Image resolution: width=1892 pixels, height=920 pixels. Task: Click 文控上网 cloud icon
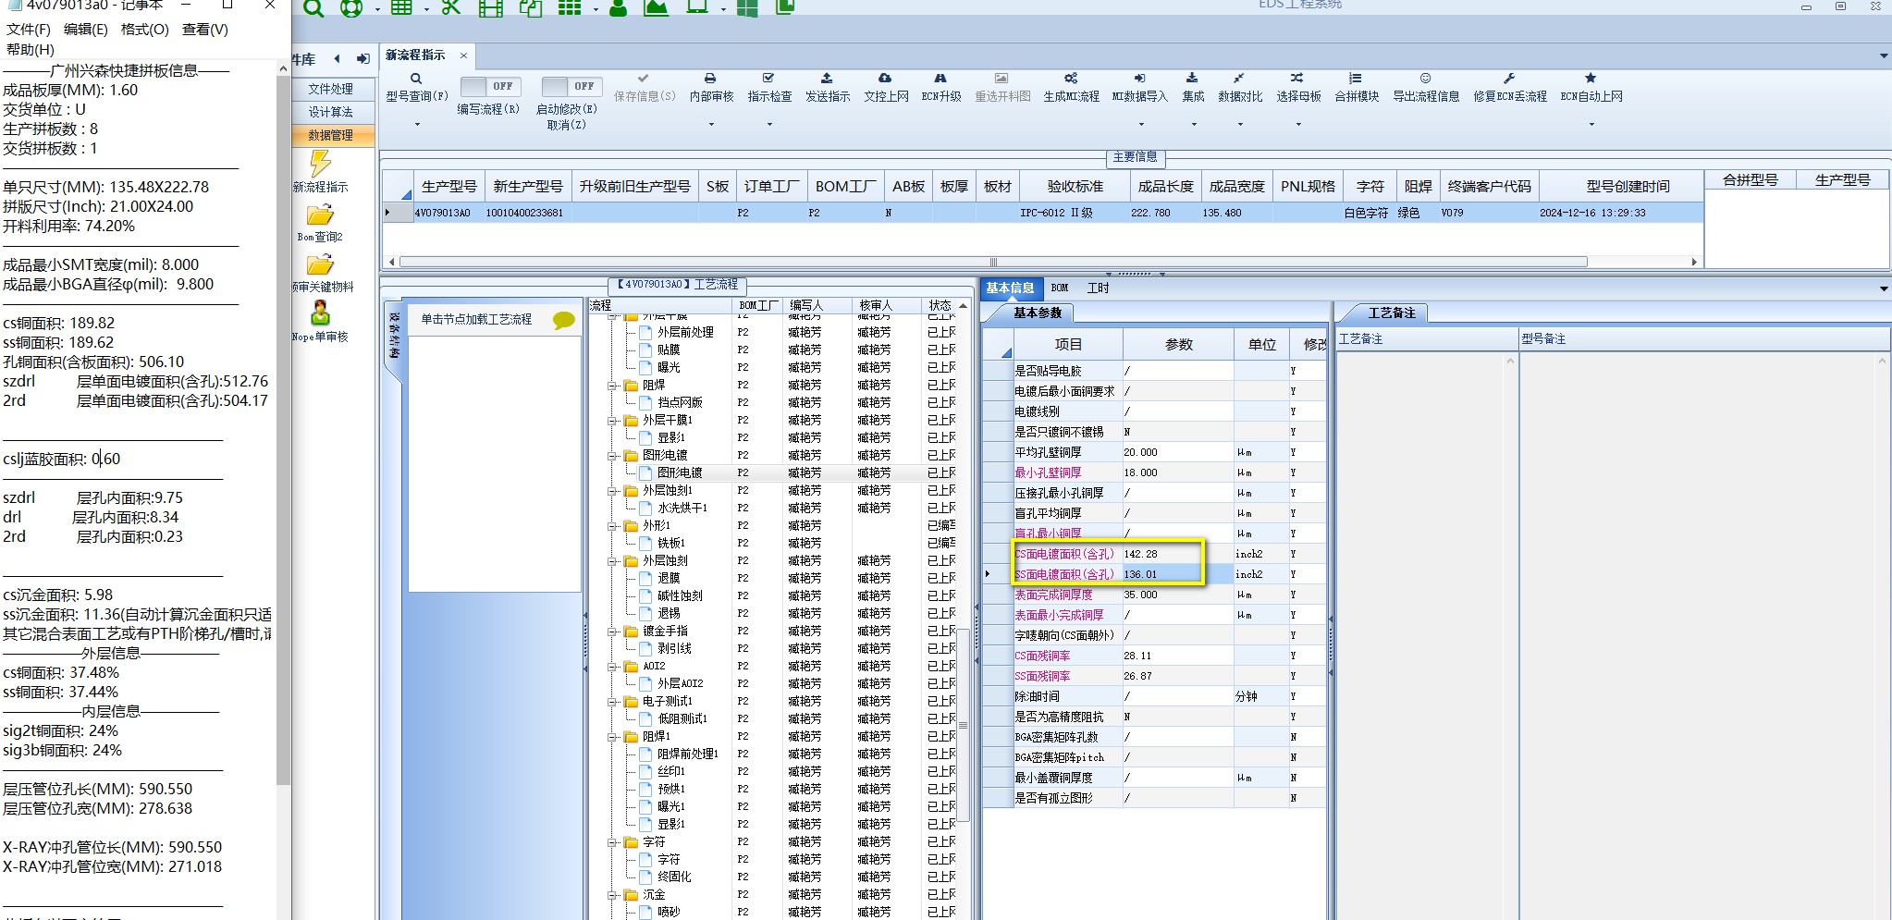(885, 79)
